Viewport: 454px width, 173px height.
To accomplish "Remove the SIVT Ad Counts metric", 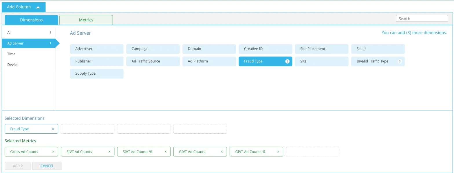I will (109, 152).
